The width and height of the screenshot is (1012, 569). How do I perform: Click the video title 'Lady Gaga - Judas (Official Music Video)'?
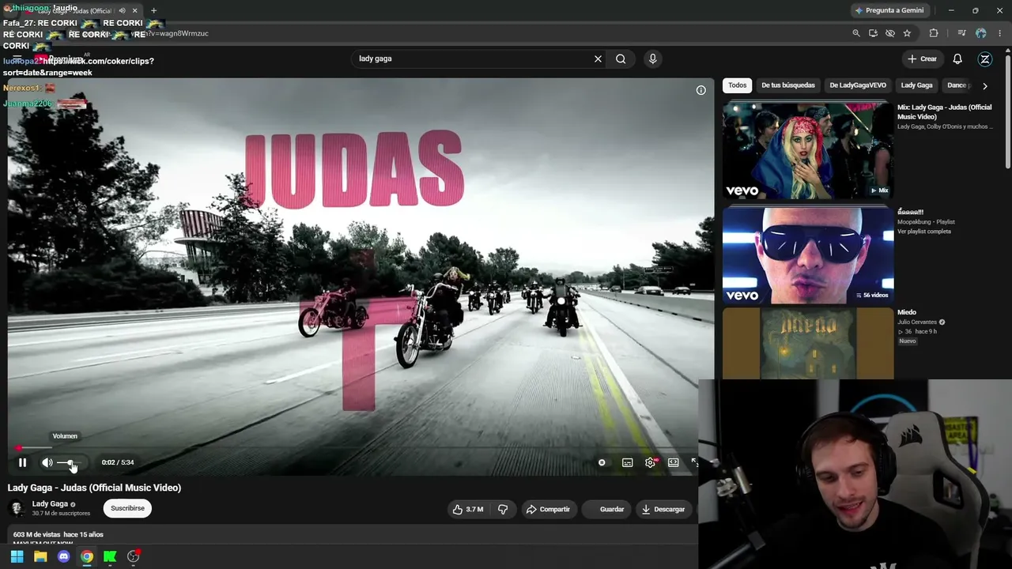point(94,488)
